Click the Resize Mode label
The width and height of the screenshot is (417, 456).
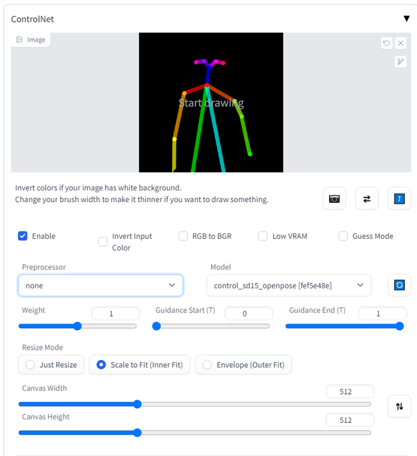[x=42, y=347]
